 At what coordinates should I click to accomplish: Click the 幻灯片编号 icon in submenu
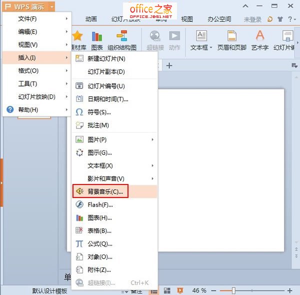coord(79,85)
